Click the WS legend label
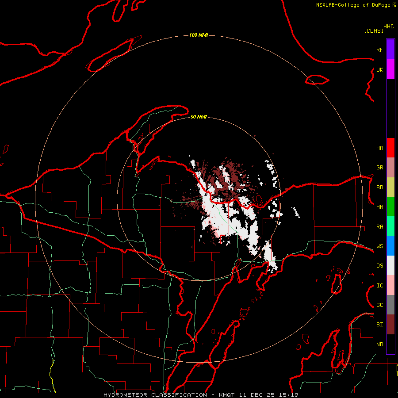 379,246
